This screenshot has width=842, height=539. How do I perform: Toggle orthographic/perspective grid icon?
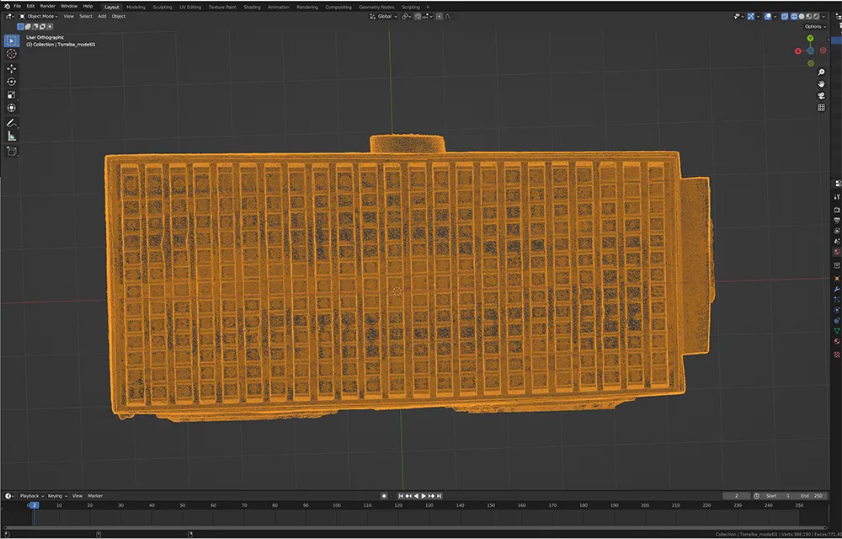(821, 108)
